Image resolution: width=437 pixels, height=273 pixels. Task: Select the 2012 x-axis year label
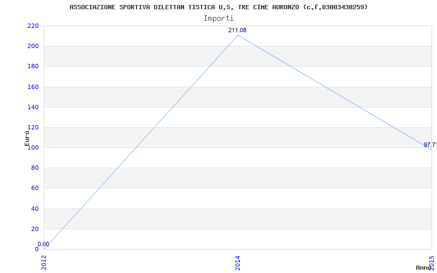pos(44,263)
